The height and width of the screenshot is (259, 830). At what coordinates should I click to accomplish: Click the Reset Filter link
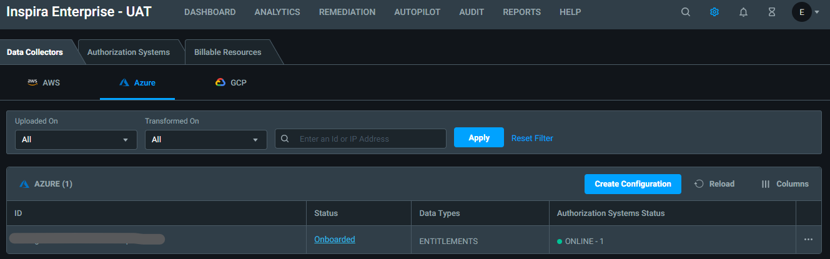coord(532,138)
